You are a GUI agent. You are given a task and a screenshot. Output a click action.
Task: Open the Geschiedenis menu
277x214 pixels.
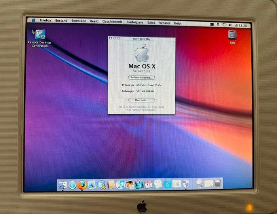click(x=112, y=22)
